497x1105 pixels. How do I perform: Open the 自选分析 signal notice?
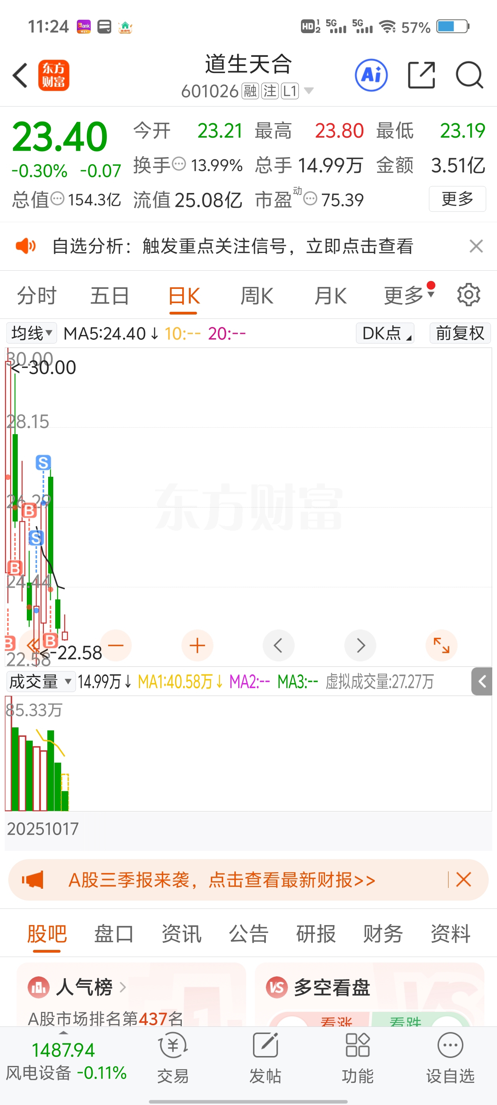pos(232,246)
